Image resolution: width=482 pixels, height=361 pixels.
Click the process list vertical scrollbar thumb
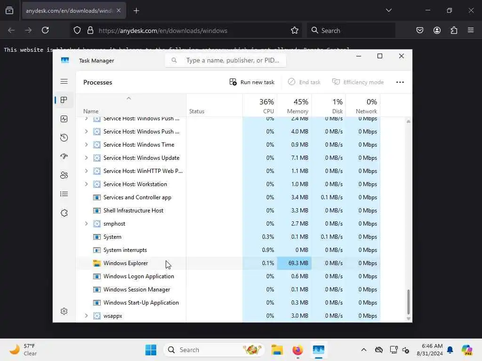(x=408, y=302)
